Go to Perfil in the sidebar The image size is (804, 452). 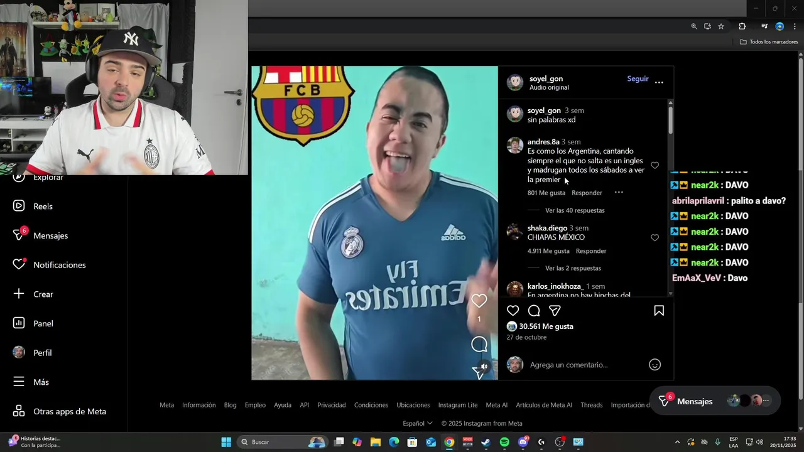(33, 352)
